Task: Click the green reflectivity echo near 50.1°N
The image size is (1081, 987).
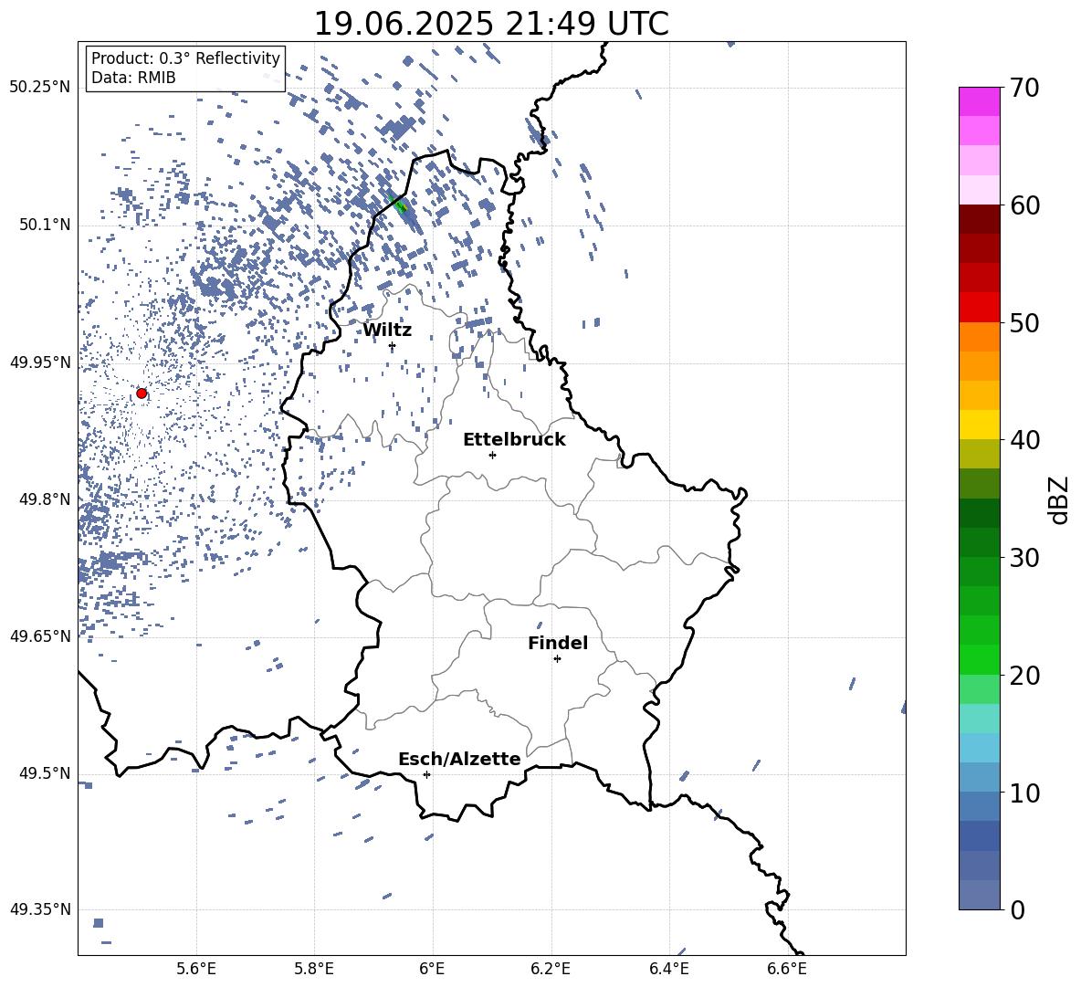Action: pyautogui.click(x=398, y=205)
